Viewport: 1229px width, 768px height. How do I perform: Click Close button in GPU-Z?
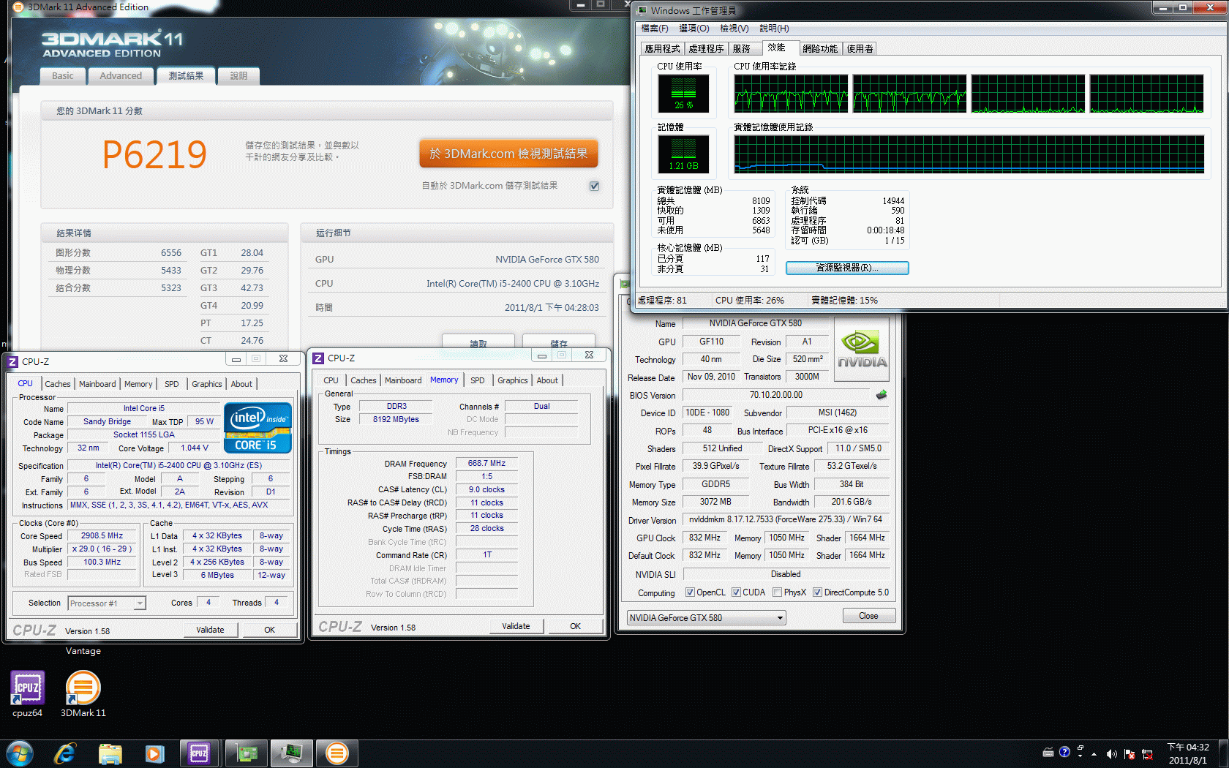[x=868, y=616]
